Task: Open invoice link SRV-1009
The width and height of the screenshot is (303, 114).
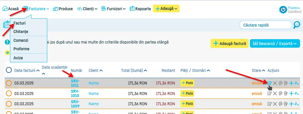Action: [75, 104]
